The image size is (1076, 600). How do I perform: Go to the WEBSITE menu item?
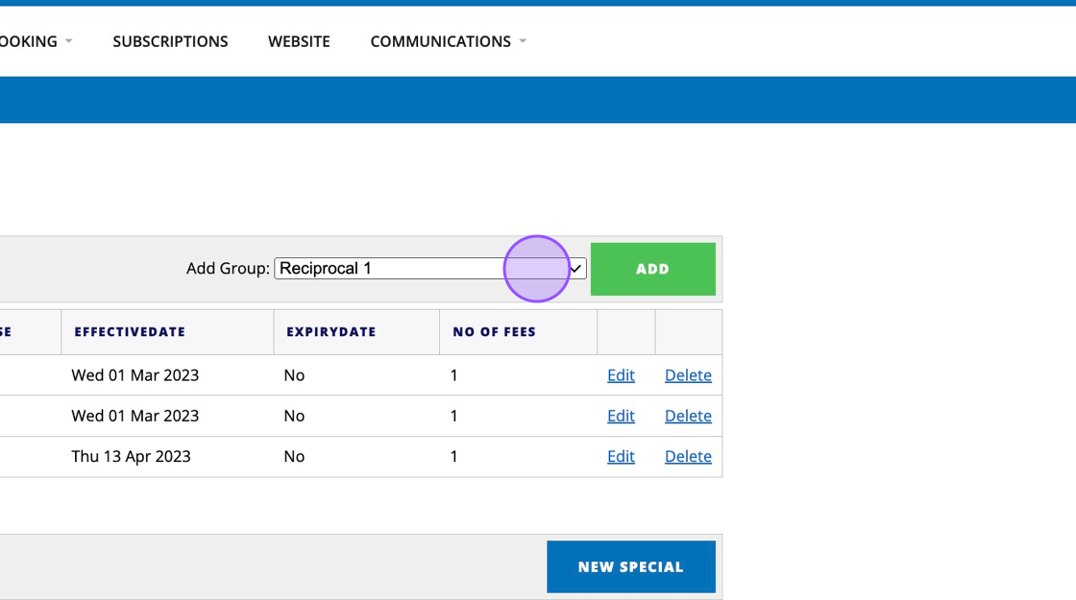pos(299,41)
